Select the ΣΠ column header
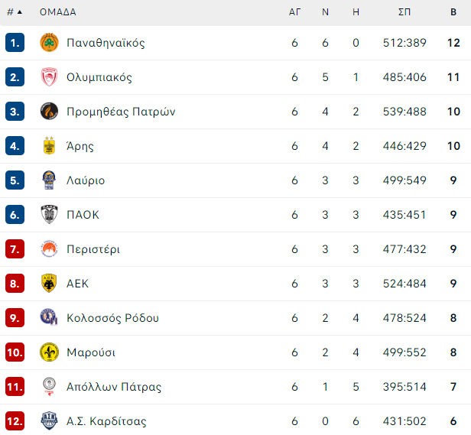Image resolution: width=471 pixels, height=435 pixels. 404,12
